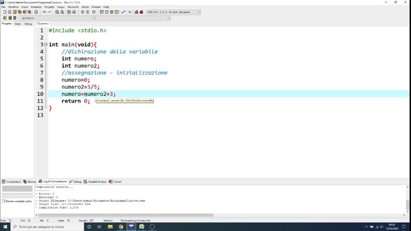The height and width of the screenshot is (231, 411).
Task: Open the Esegui menu
Action: [61, 7]
